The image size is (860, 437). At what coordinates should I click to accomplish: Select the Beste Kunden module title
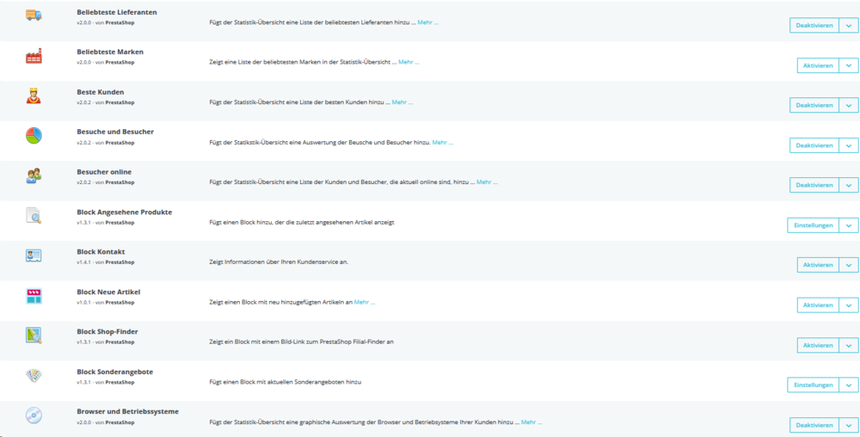coord(101,91)
